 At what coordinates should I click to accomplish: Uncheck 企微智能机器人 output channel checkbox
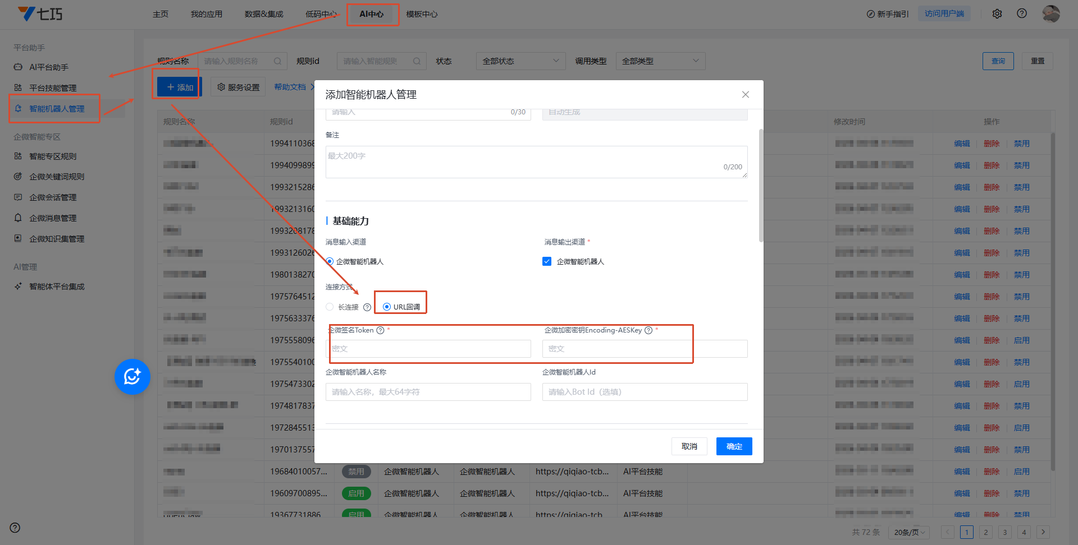547,261
